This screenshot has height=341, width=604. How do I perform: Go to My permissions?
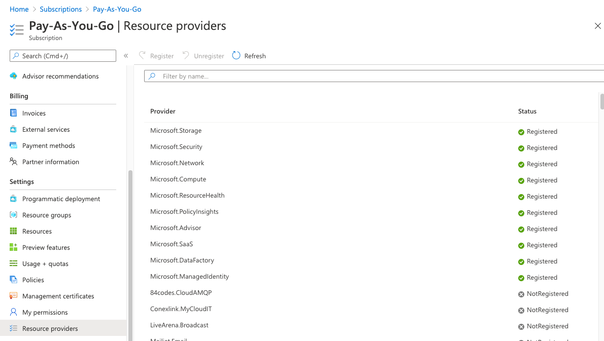pyautogui.click(x=45, y=312)
